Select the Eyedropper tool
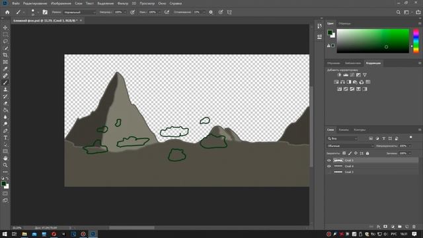This screenshot has width=423, height=238. click(x=5, y=69)
